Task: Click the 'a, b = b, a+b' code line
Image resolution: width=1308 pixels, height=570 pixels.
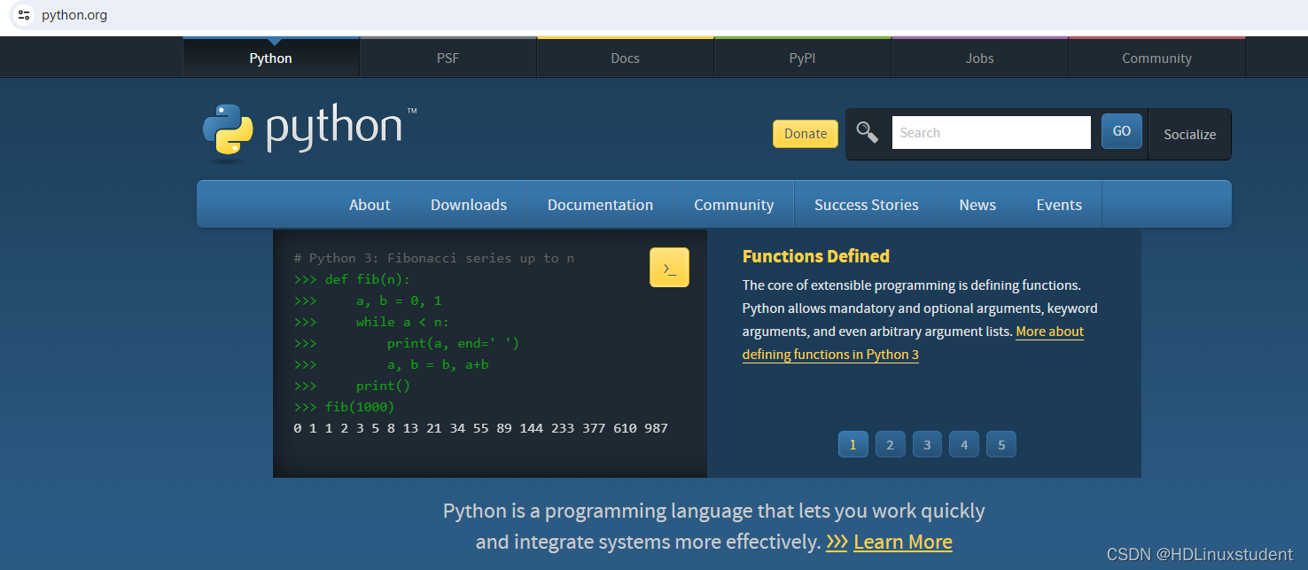Action: tap(391, 364)
